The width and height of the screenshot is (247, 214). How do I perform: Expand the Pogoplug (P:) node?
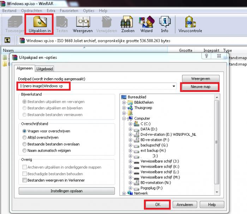click(x=130, y=188)
